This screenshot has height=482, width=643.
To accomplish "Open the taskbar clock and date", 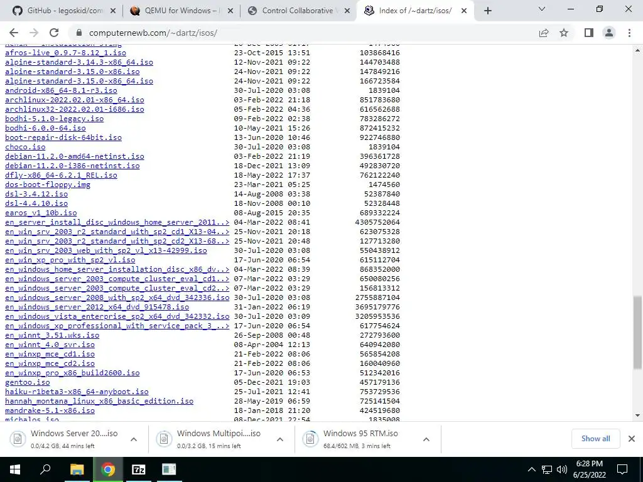I will click(589, 469).
